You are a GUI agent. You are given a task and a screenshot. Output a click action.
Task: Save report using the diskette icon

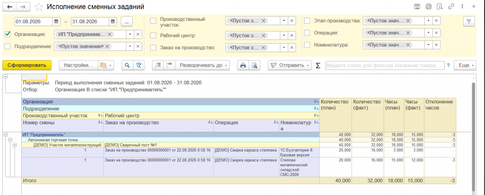[x=417, y=7]
